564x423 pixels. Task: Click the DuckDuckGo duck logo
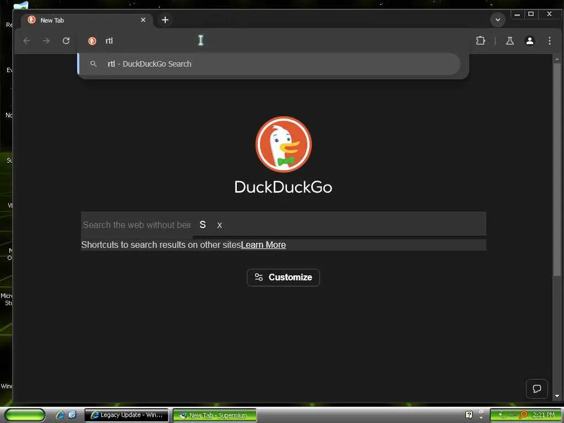pyautogui.click(x=284, y=145)
